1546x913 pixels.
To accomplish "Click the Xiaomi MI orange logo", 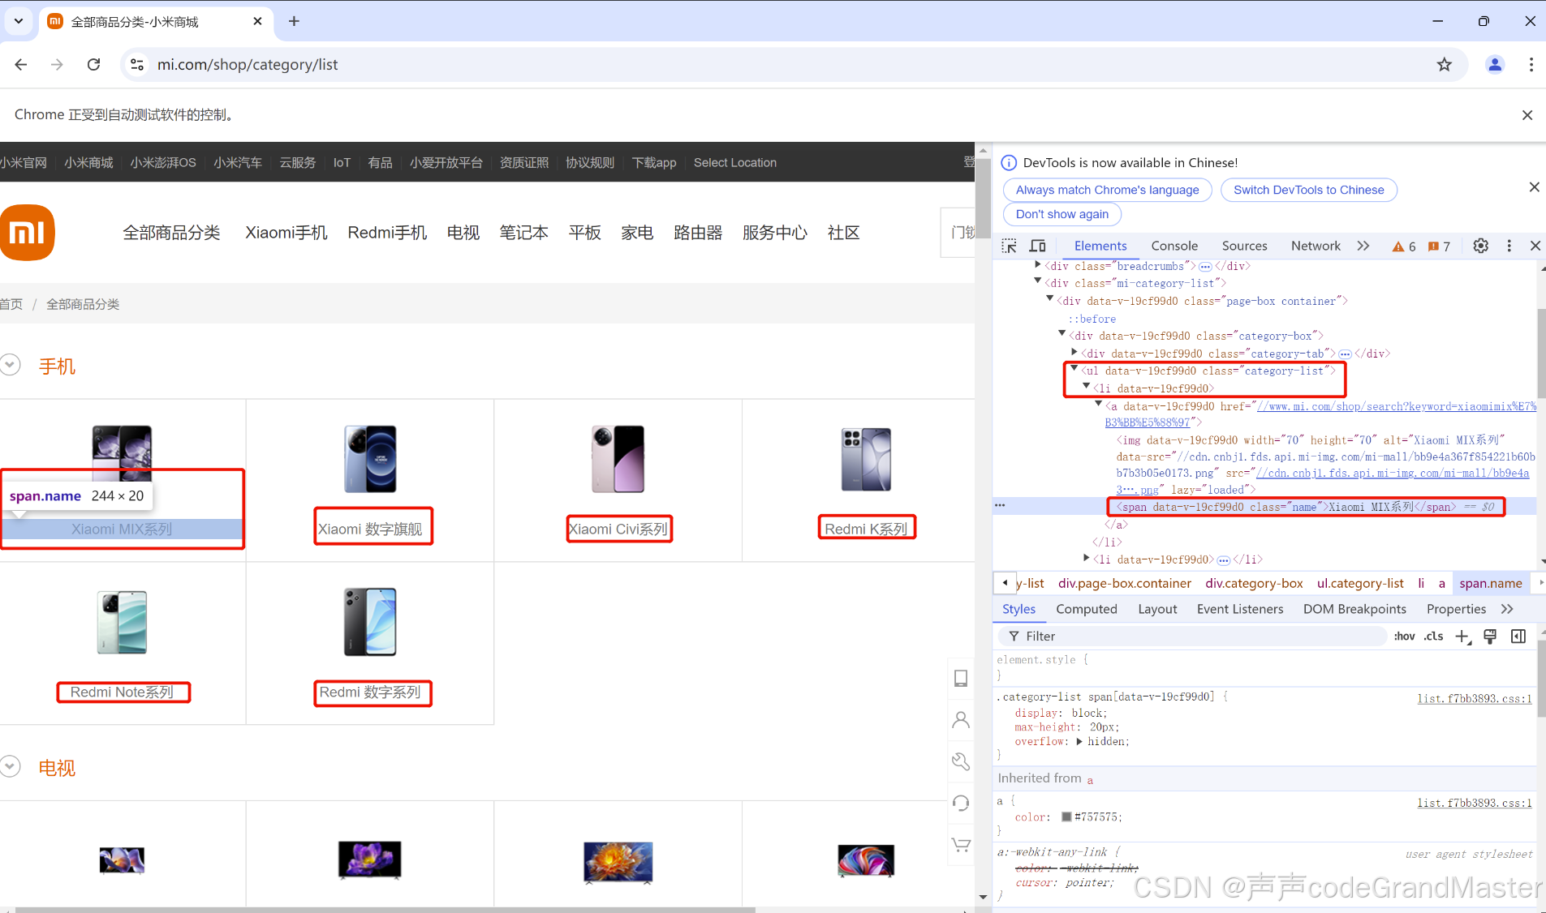I will tap(27, 233).
